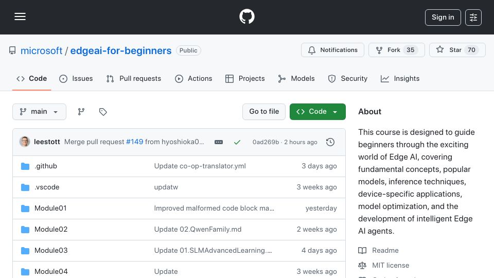This screenshot has width=494, height=278.
Task: Click the folder icon for .github
Action: tap(25, 166)
